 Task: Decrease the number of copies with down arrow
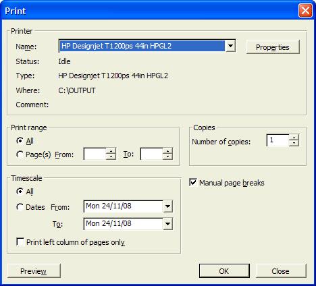294,143
